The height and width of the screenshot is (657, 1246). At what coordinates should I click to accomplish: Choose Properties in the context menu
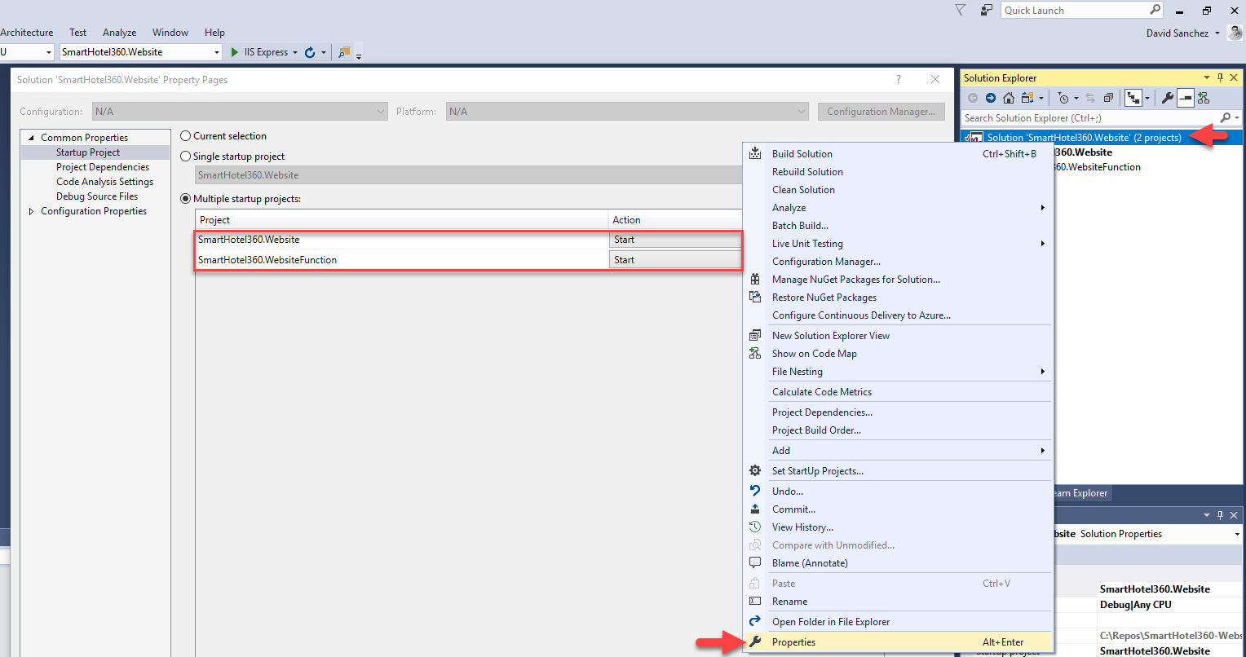(x=898, y=642)
